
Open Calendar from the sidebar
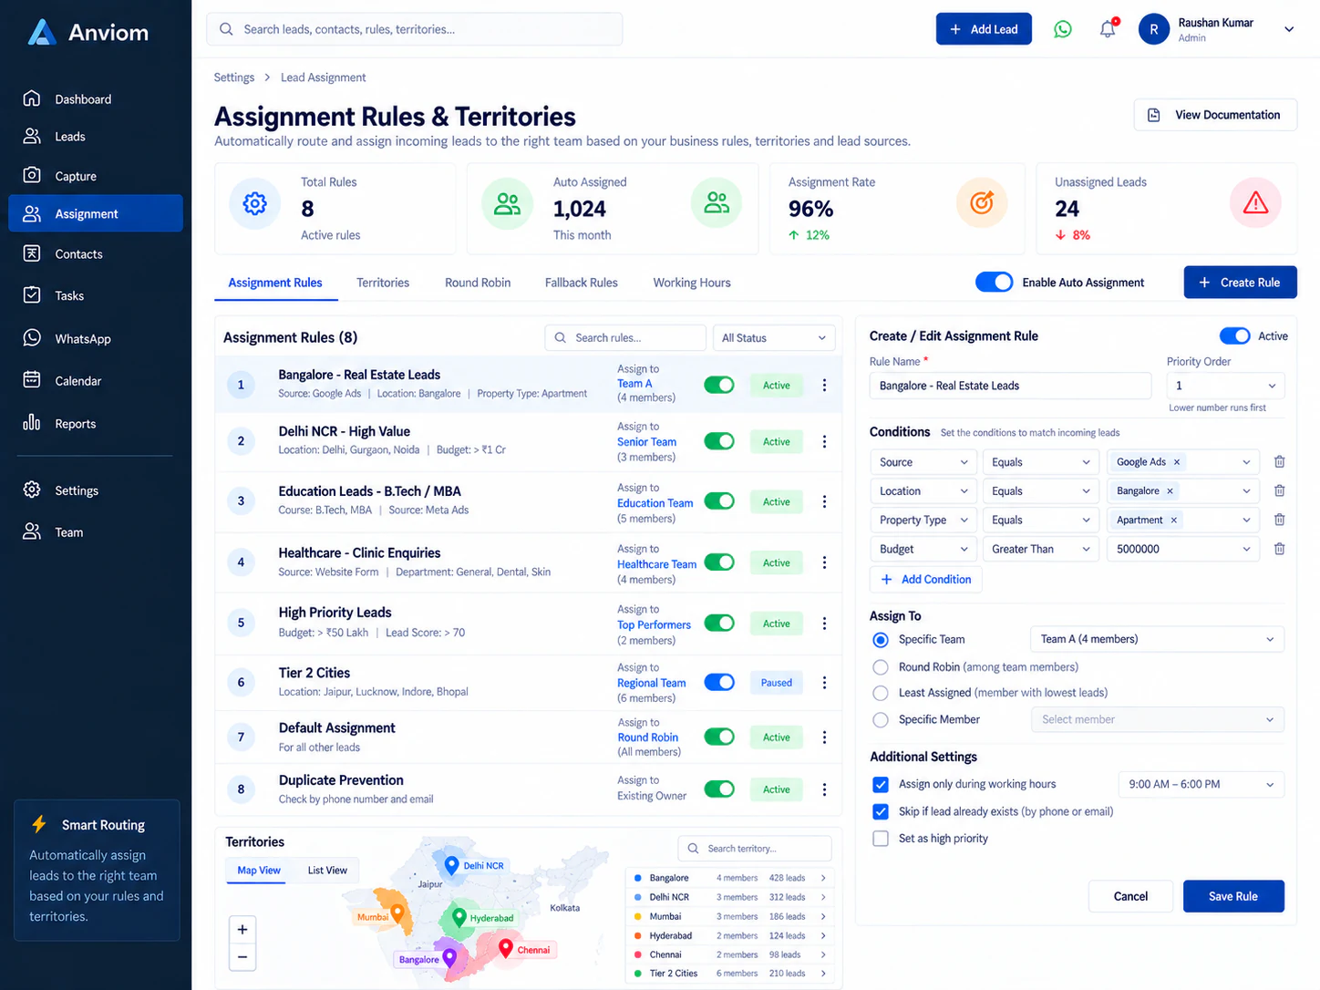coord(96,381)
